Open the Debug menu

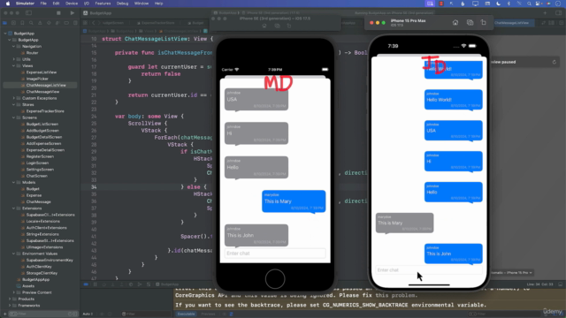click(122, 4)
